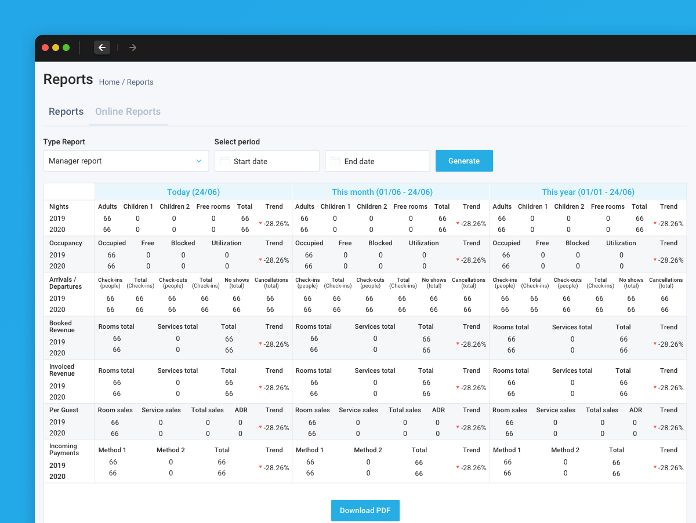Viewport: 696px width, 523px height.
Task: Click red trend arrow in Today's Incoming Payments row
Action: 260,467
